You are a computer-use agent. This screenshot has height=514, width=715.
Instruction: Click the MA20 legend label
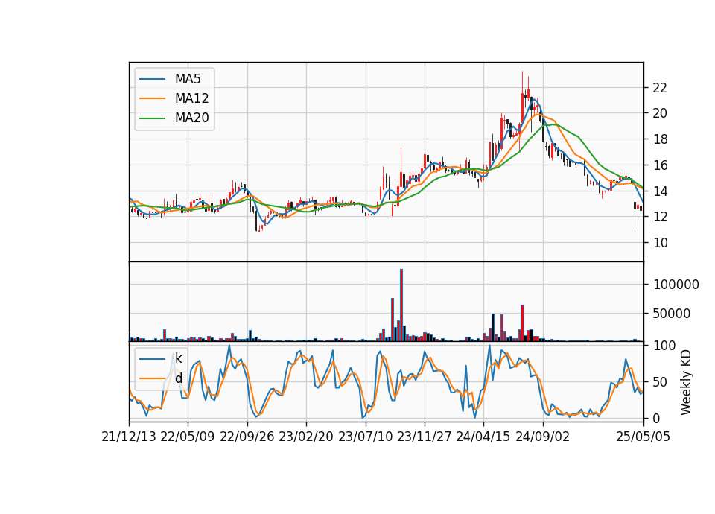click(x=191, y=118)
